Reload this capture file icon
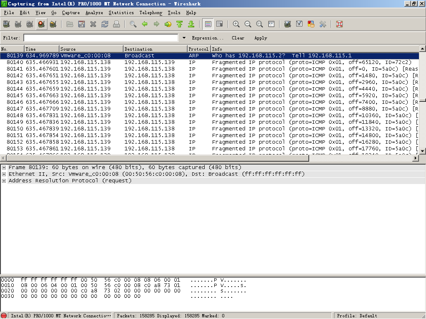This screenshot has height=319, width=426. click(x=105, y=24)
